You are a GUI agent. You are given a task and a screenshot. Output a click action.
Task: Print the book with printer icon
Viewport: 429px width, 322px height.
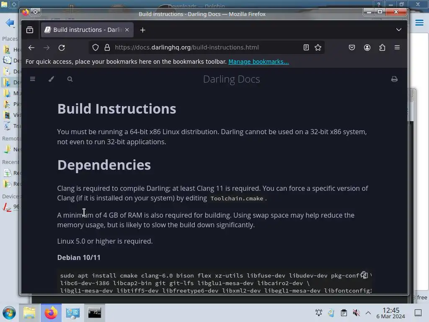click(394, 79)
